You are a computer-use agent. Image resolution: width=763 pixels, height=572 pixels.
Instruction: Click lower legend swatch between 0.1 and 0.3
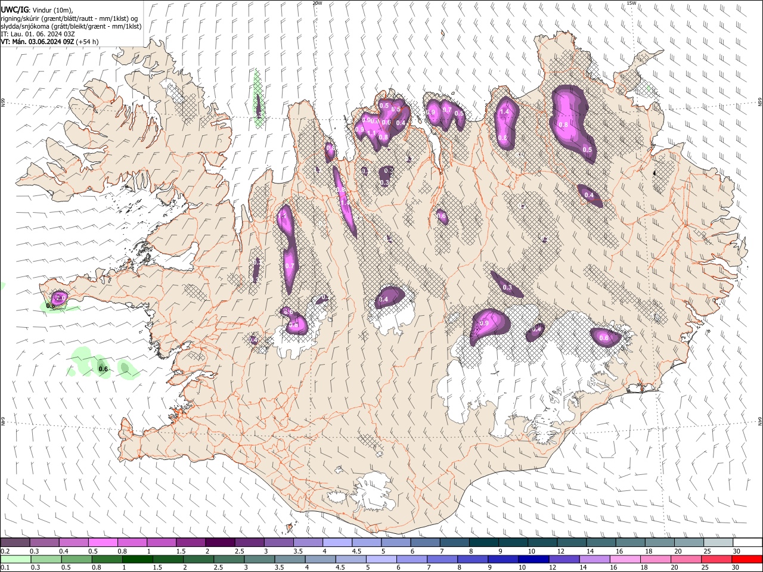coord(15,559)
